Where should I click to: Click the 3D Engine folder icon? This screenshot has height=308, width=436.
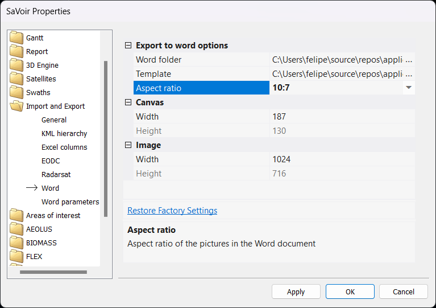click(x=16, y=65)
